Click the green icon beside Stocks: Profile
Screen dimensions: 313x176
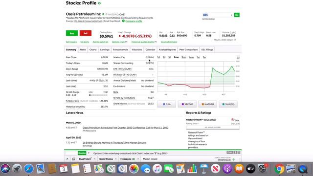click(99, 3)
